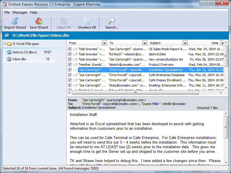
Task: Uncheck the Installation Spreadsheet message
Action: [x=70, y=70]
